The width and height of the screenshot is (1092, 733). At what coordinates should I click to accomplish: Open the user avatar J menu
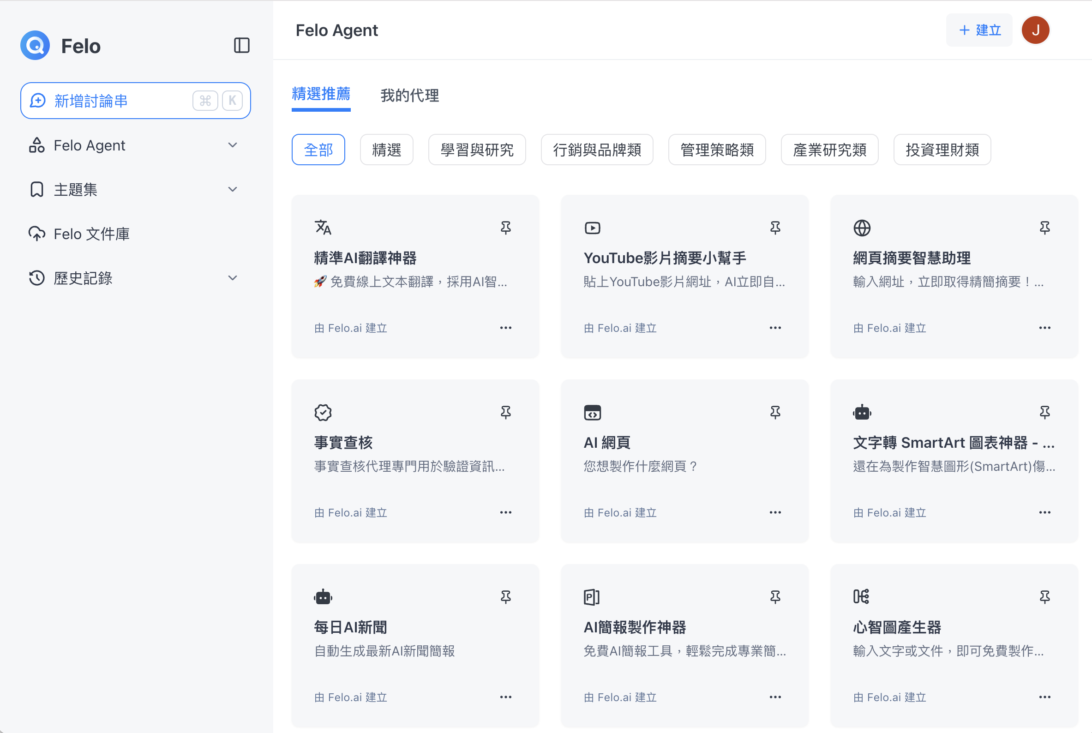point(1035,30)
